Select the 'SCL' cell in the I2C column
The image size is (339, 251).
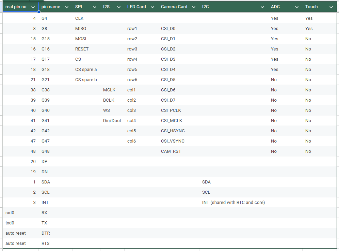point(234,192)
